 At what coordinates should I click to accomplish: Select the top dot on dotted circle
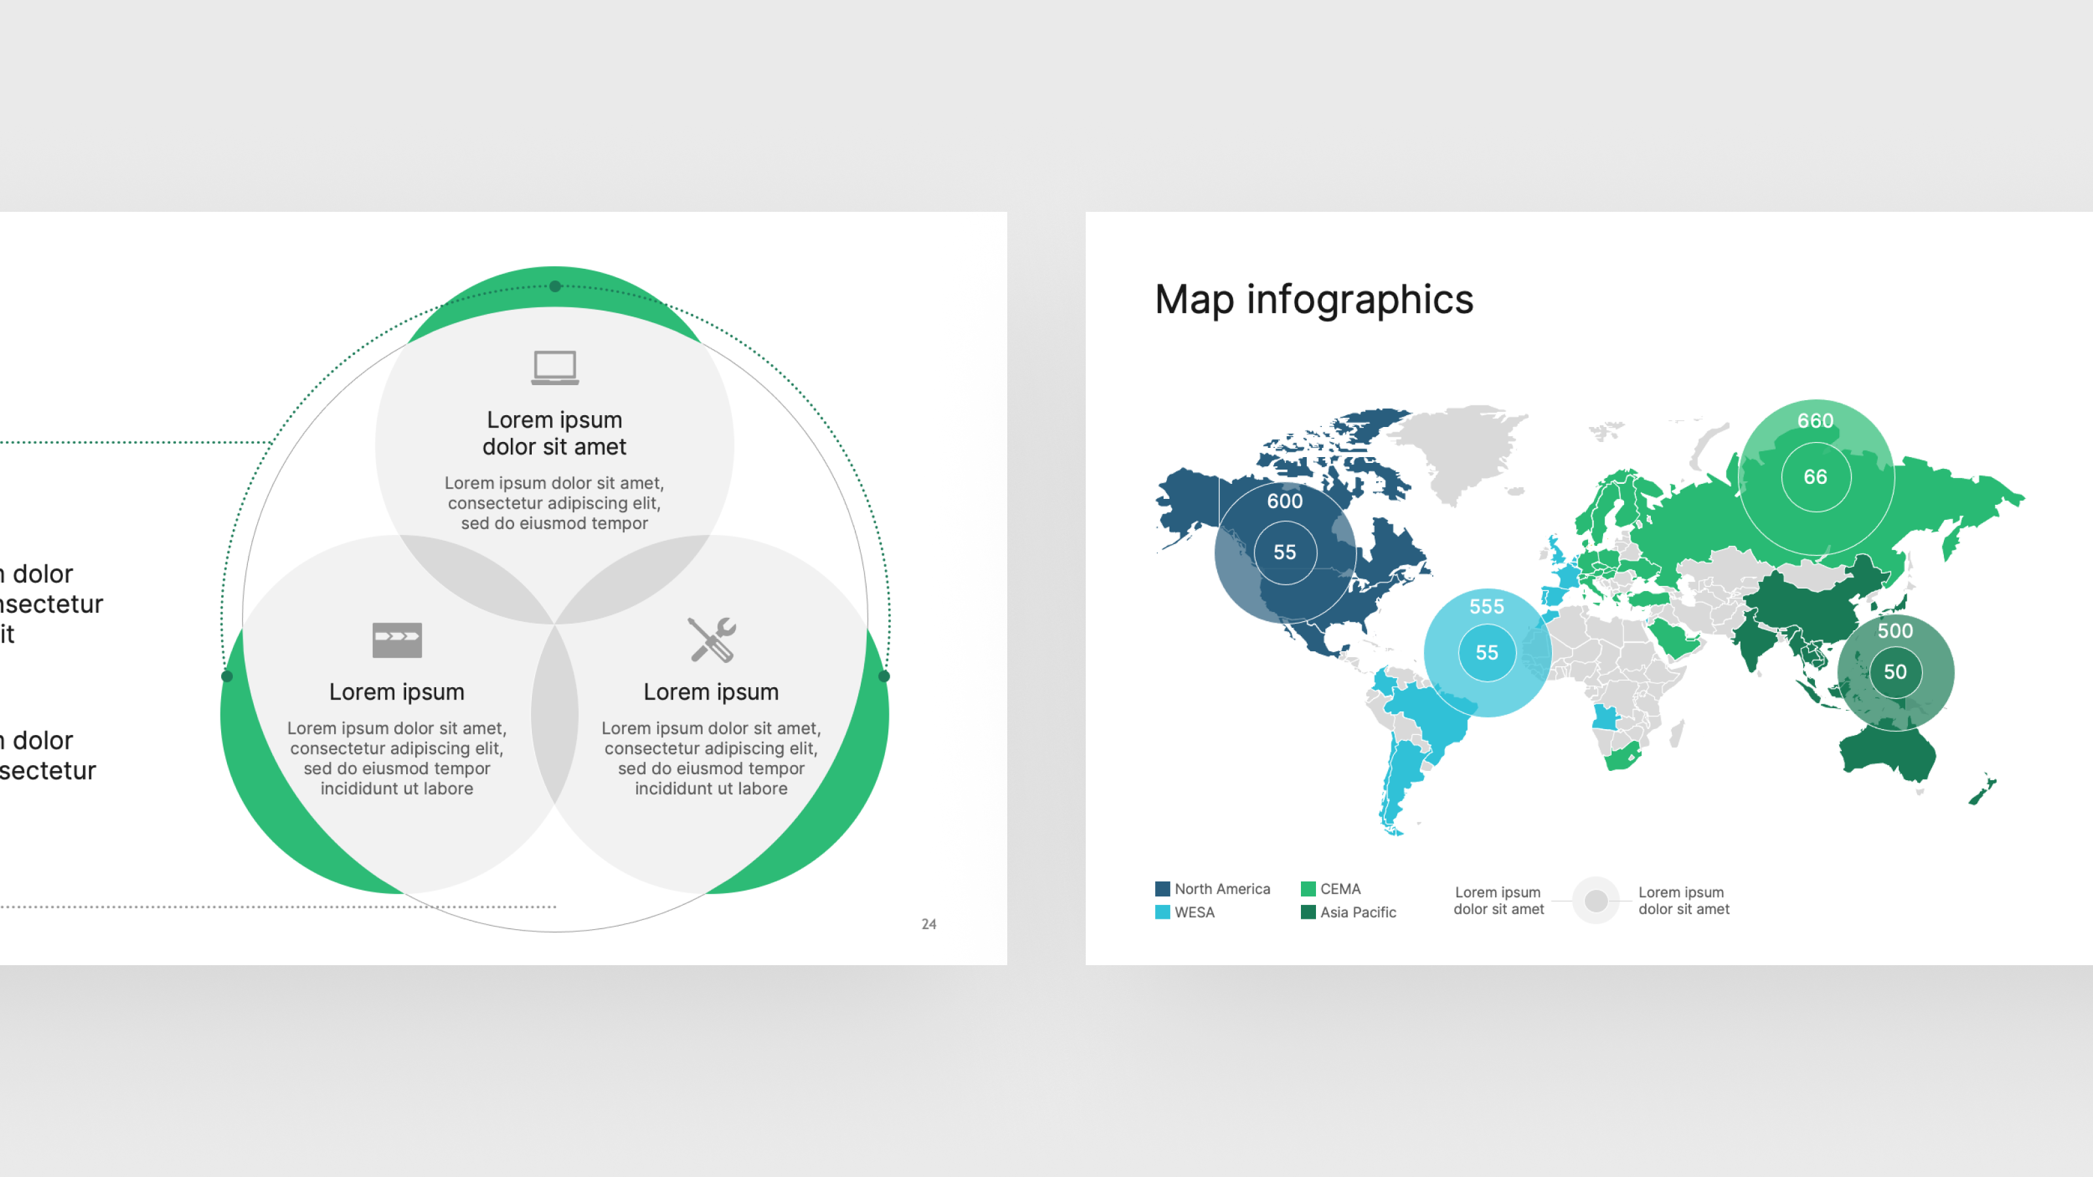tap(555, 286)
